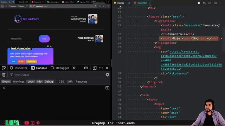The image size is (225, 126).
Task: Toggle the Debug filter
Action: (x=49, y=82)
